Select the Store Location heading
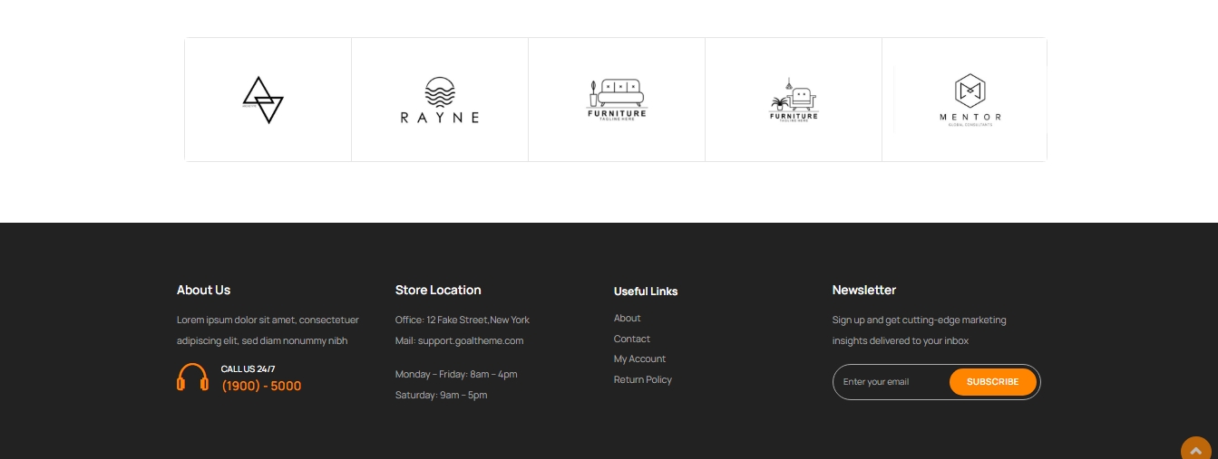Image resolution: width=1218 pixels, height=459 pixels. (x=438, y=291)
